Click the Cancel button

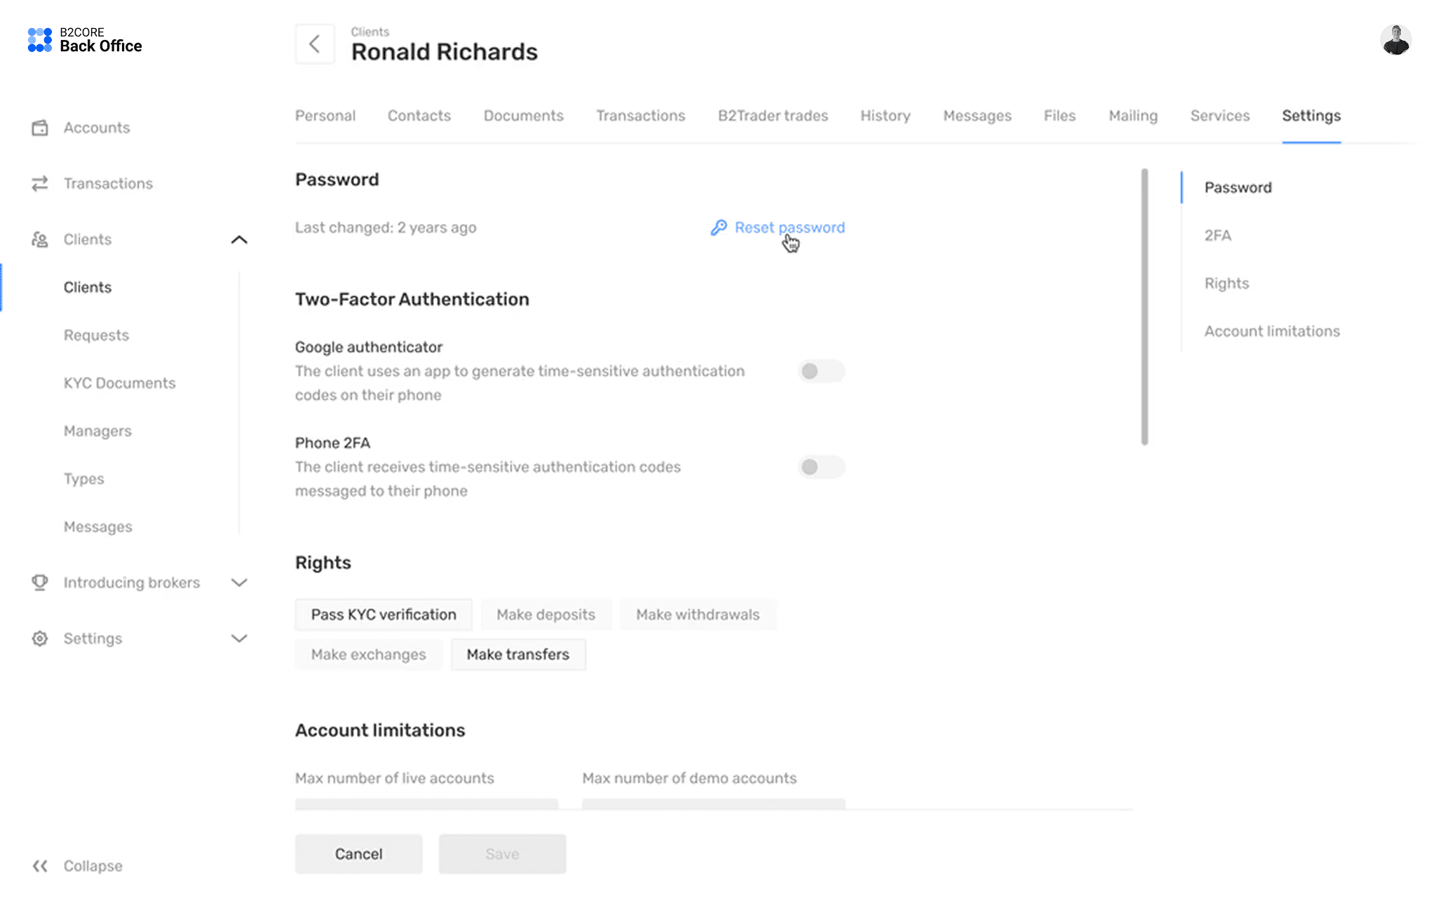click(x=358, y=854)
